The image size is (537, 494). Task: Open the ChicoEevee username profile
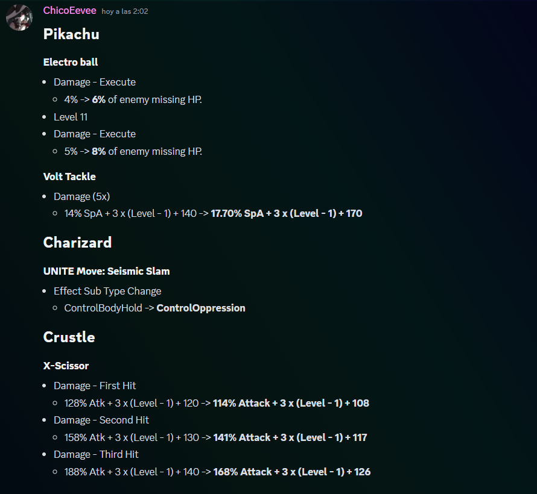point(69,11)
